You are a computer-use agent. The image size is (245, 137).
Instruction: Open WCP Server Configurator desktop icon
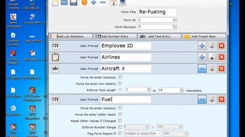tap(32, 94)
